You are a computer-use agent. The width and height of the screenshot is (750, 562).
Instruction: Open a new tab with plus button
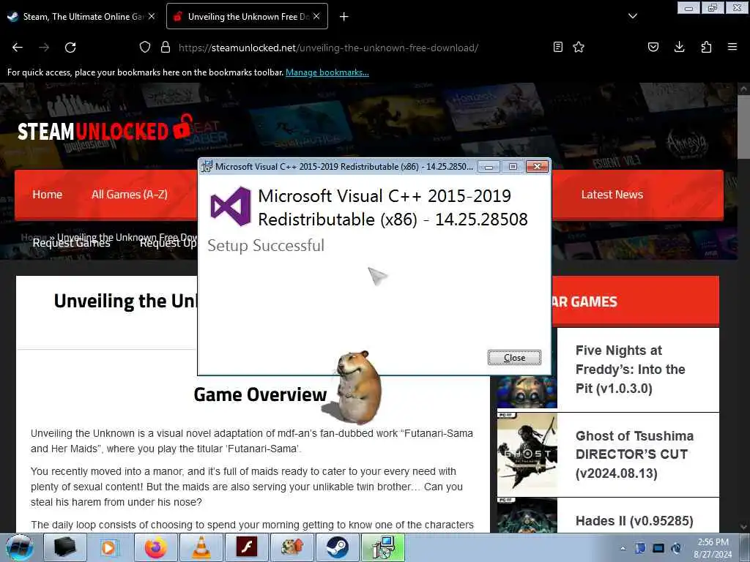(x=344, y=17)
